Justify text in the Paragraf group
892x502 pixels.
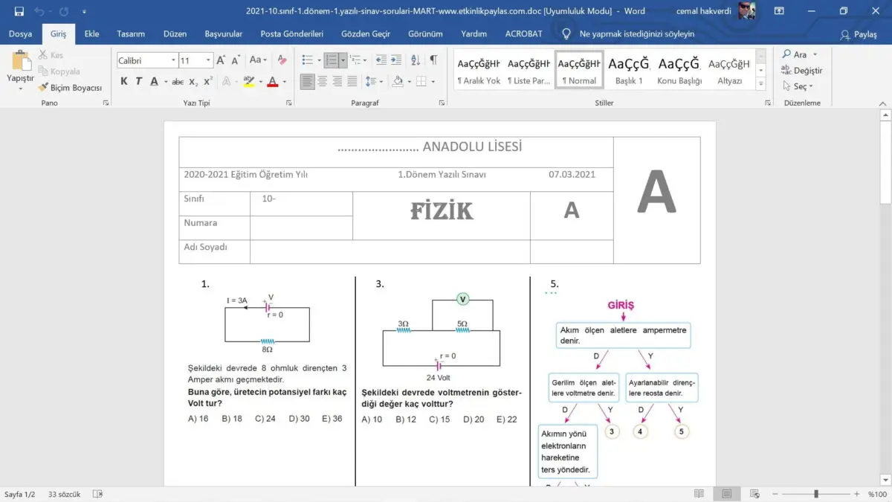(352, 82)
